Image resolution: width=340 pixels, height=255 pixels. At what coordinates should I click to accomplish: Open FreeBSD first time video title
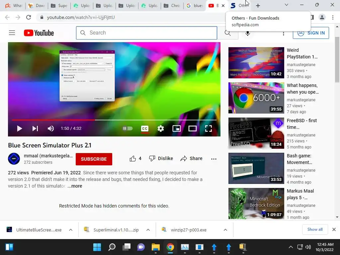(302, 124)
